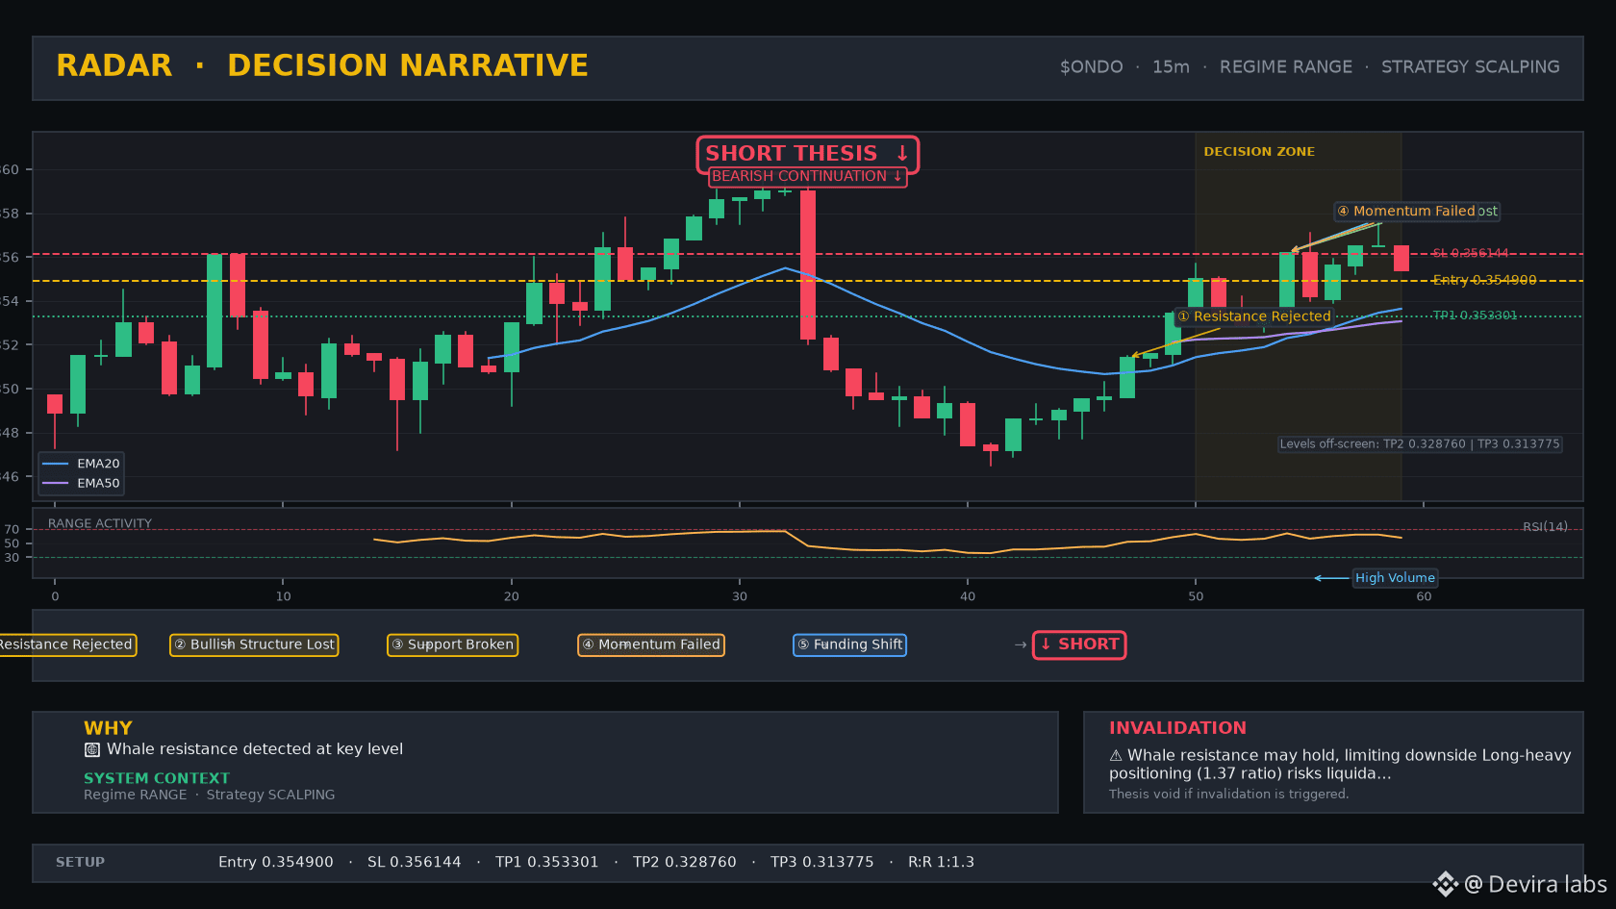Screen dimensions: 1616x909
Task: Select the Support Broken chip
Action: click(x=453, y=644)
